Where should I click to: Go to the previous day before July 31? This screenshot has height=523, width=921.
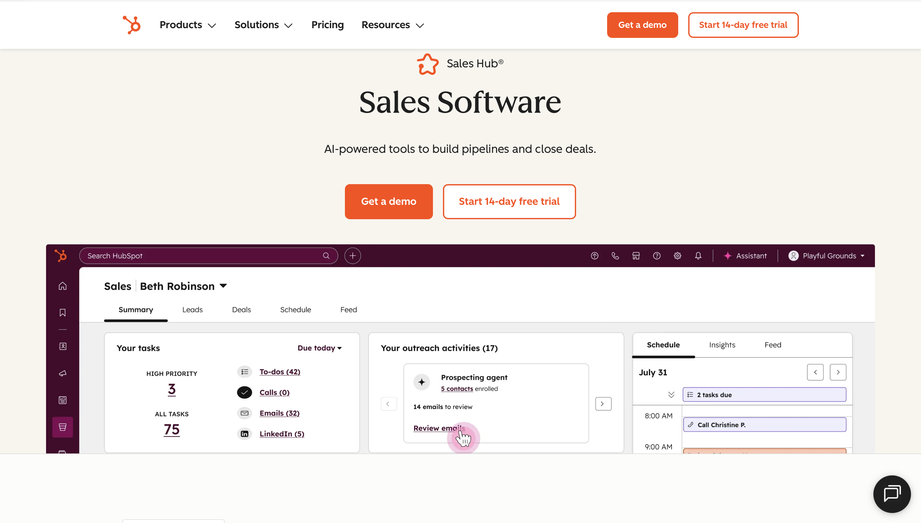tap(815, 372)
